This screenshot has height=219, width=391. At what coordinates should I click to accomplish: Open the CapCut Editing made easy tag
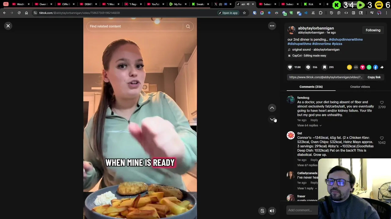tap(307, 56)
